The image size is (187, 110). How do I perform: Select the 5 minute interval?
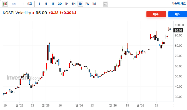[x=46, y=4]
